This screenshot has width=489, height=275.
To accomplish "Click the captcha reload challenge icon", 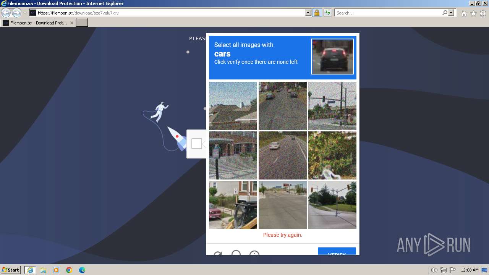I will [218, 254].
